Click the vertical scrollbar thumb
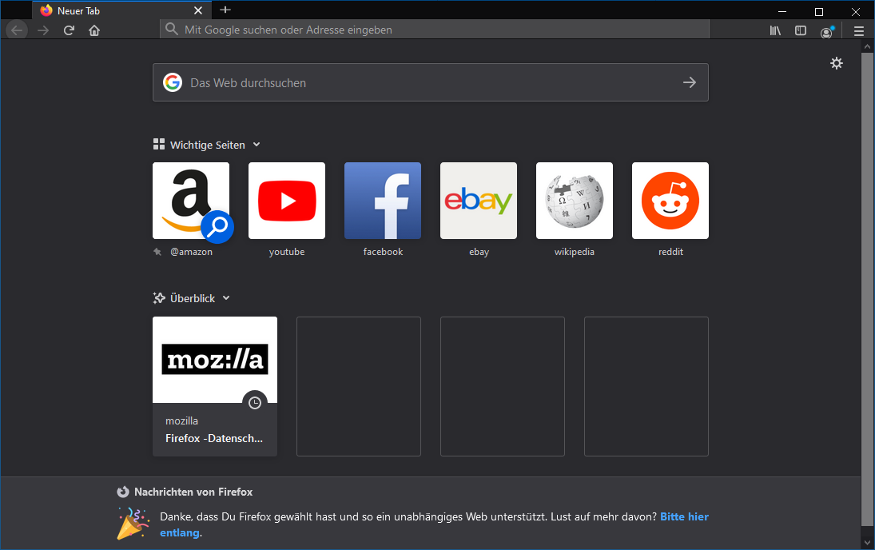 867,289
